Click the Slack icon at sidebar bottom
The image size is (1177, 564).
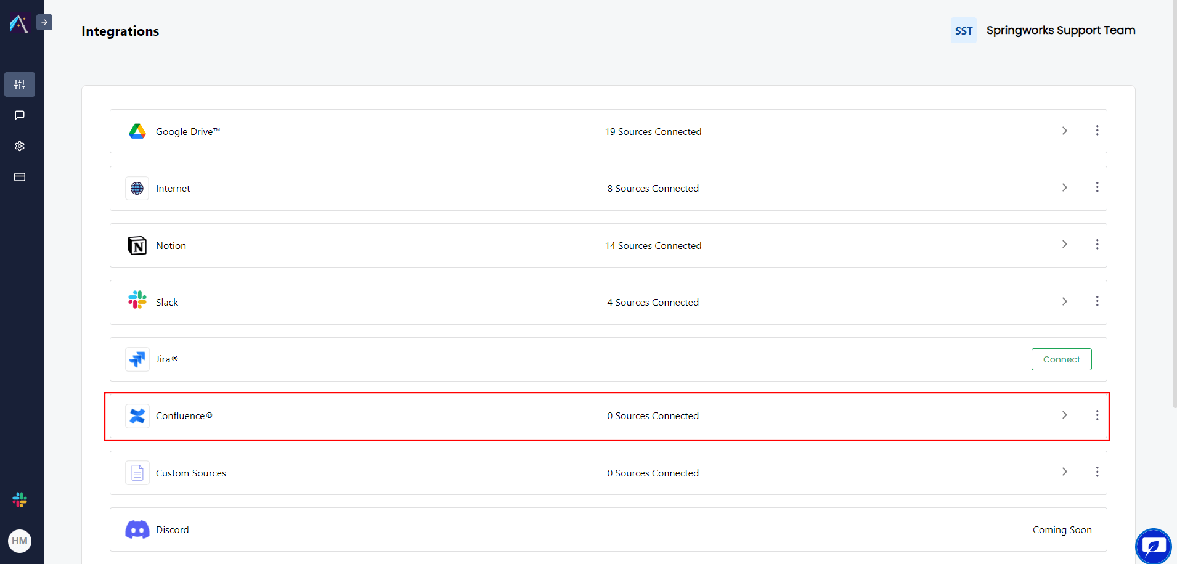20,499
